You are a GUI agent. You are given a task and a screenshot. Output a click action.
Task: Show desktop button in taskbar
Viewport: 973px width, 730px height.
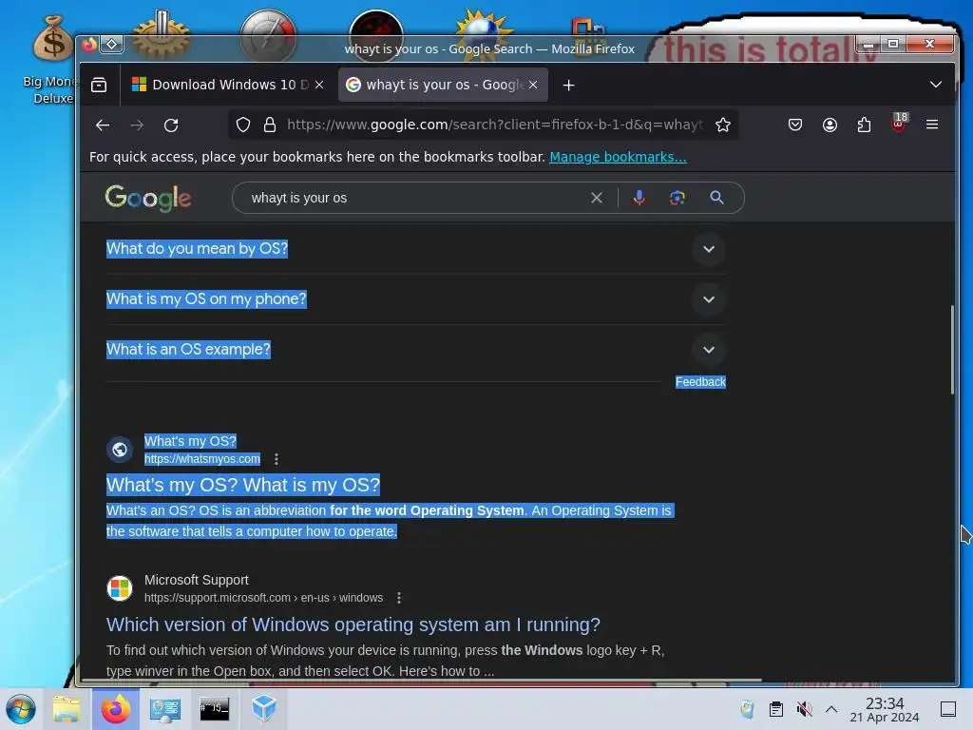[948, 709]
